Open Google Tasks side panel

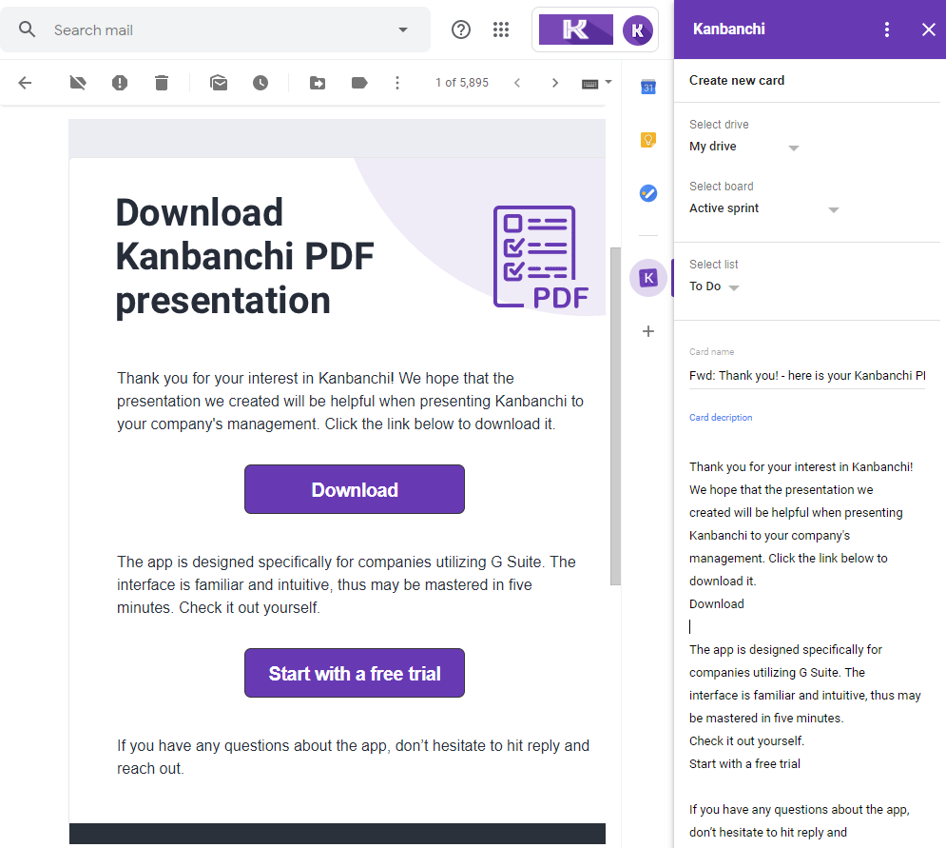[648, 193]
